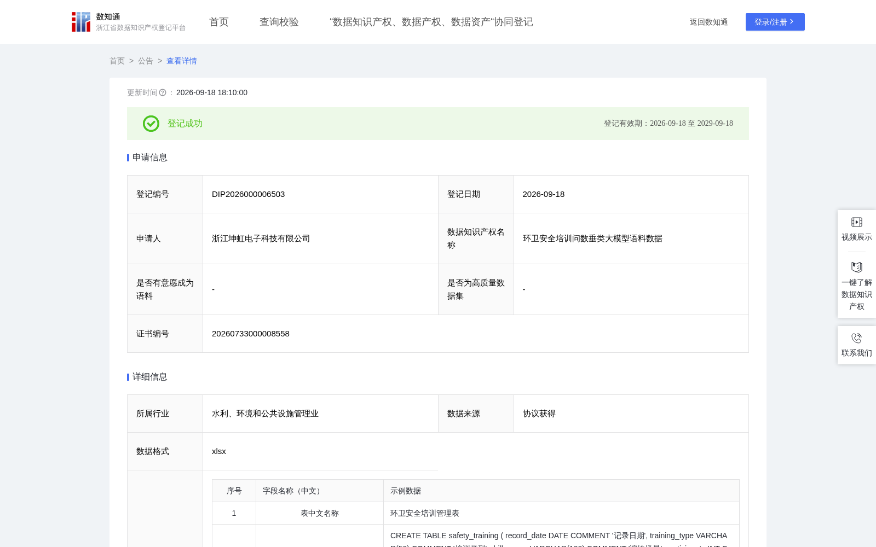This screenshot has height=547, width=876.
Task: Go to 公告 in the breadcrumb
Action: pos(146,61)
